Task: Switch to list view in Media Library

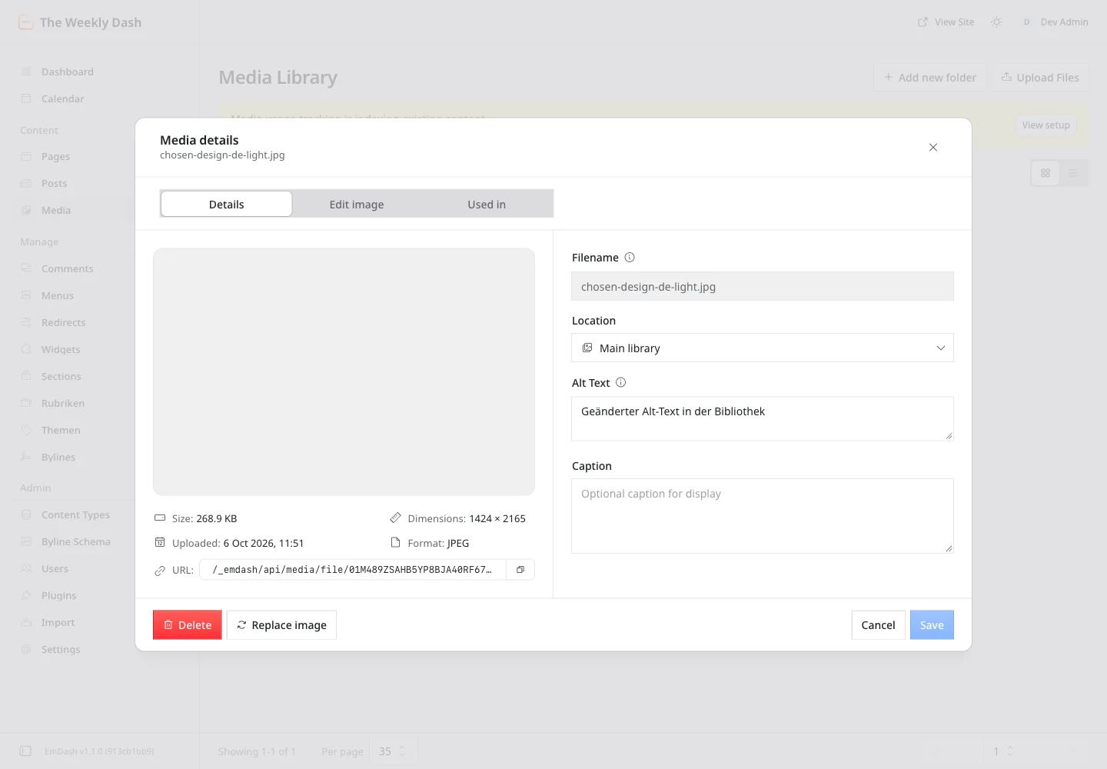Action: tap(1073, 173)
